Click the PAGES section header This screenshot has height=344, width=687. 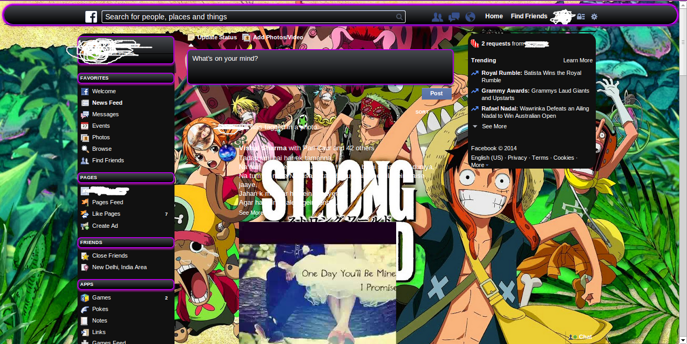tap(126, 178)
